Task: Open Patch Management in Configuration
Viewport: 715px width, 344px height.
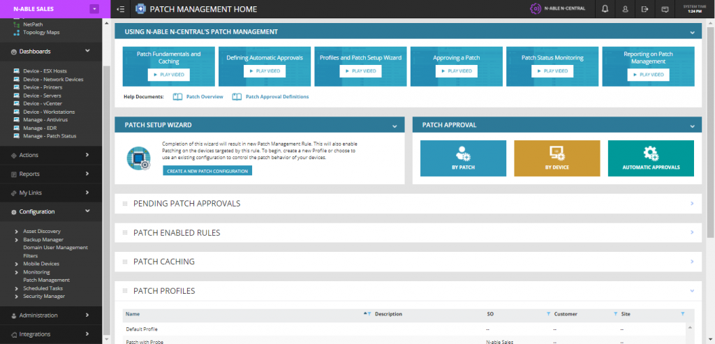Action: pyautogui.click(x=47, y=281)
